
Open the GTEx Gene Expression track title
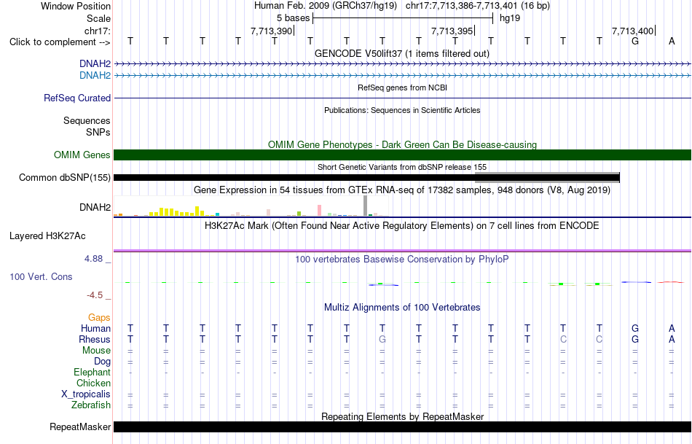(x=402, y=190)
